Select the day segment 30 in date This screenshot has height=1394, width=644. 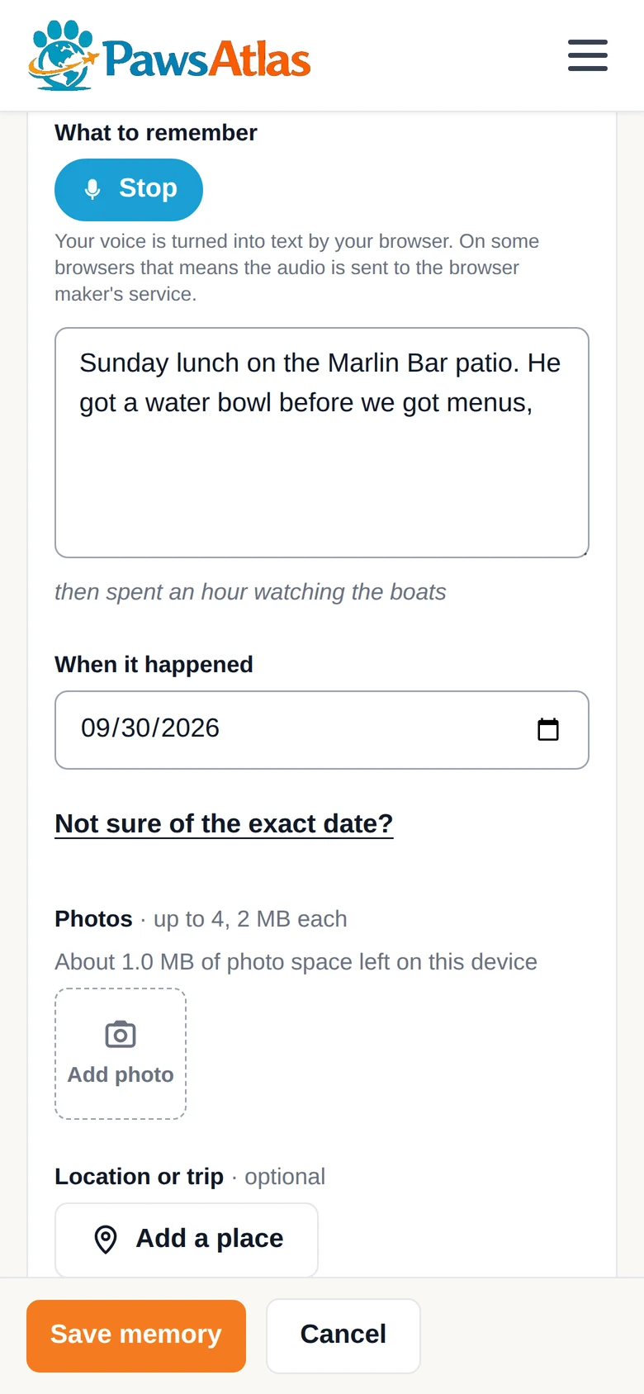(x=135, y=728)
